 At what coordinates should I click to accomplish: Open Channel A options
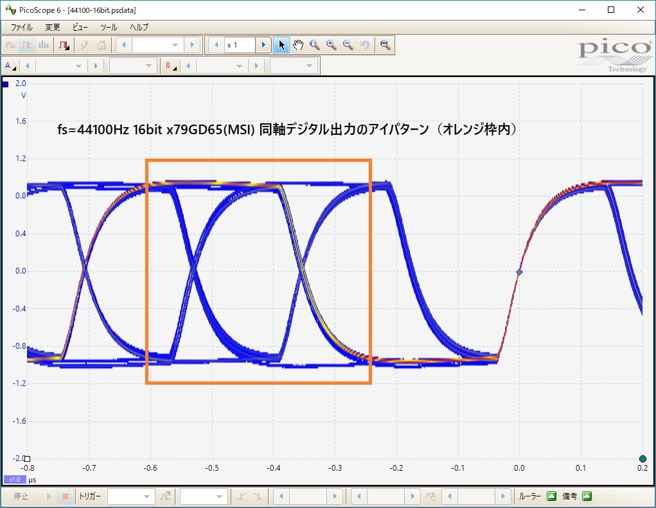10,66
